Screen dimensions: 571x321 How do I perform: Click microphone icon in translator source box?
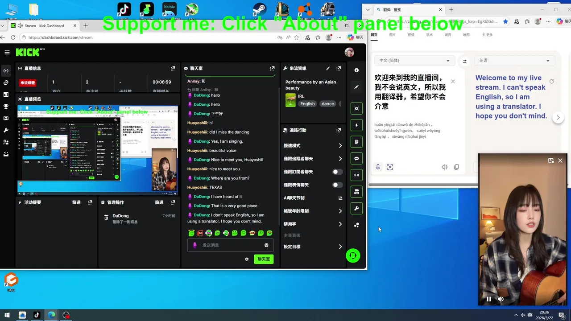coord(378,167)
